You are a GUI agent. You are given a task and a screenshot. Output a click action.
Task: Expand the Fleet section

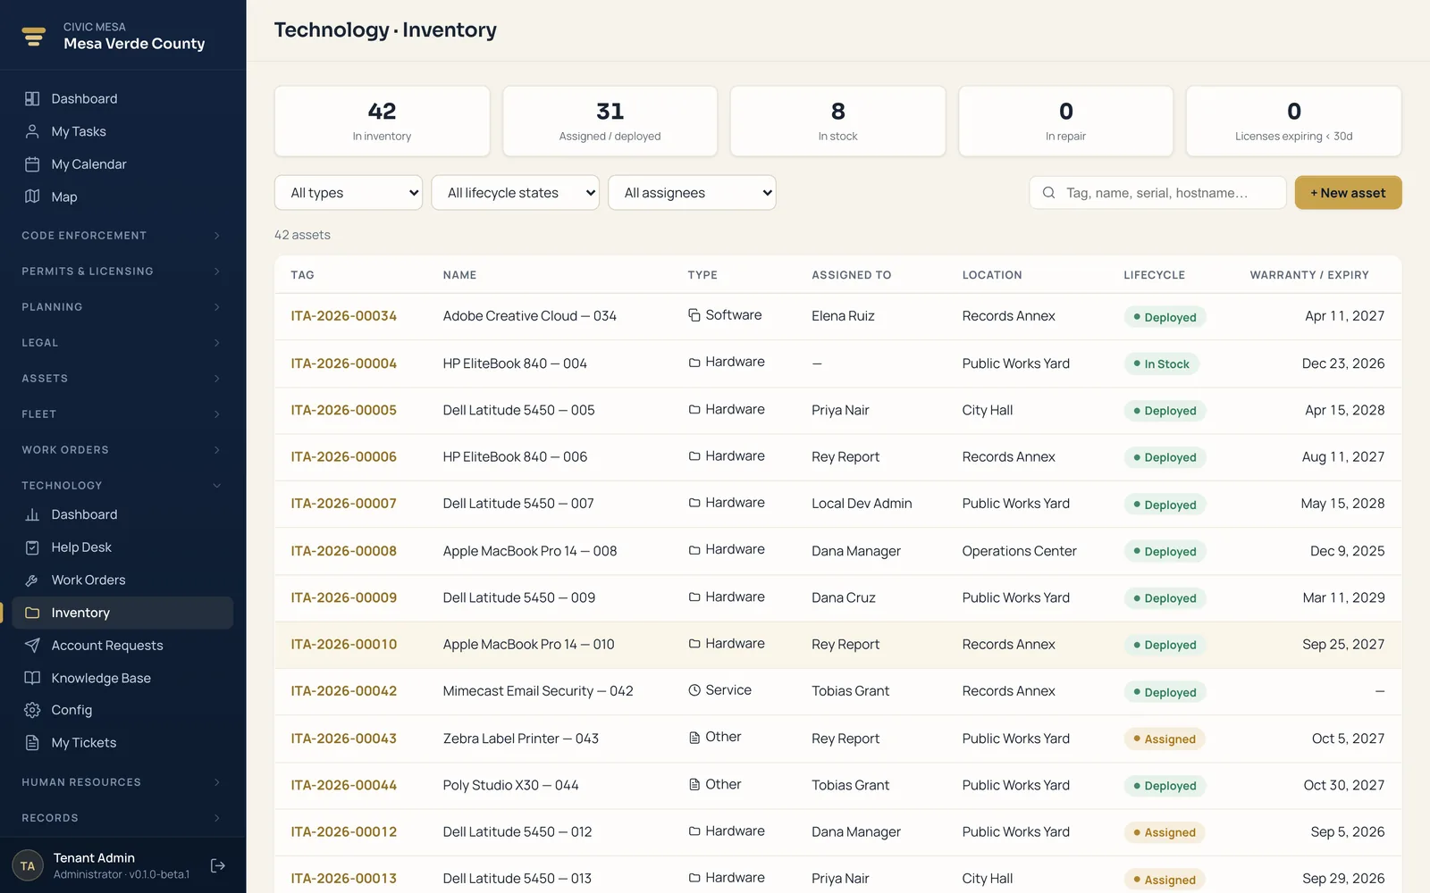coord(122,414)
